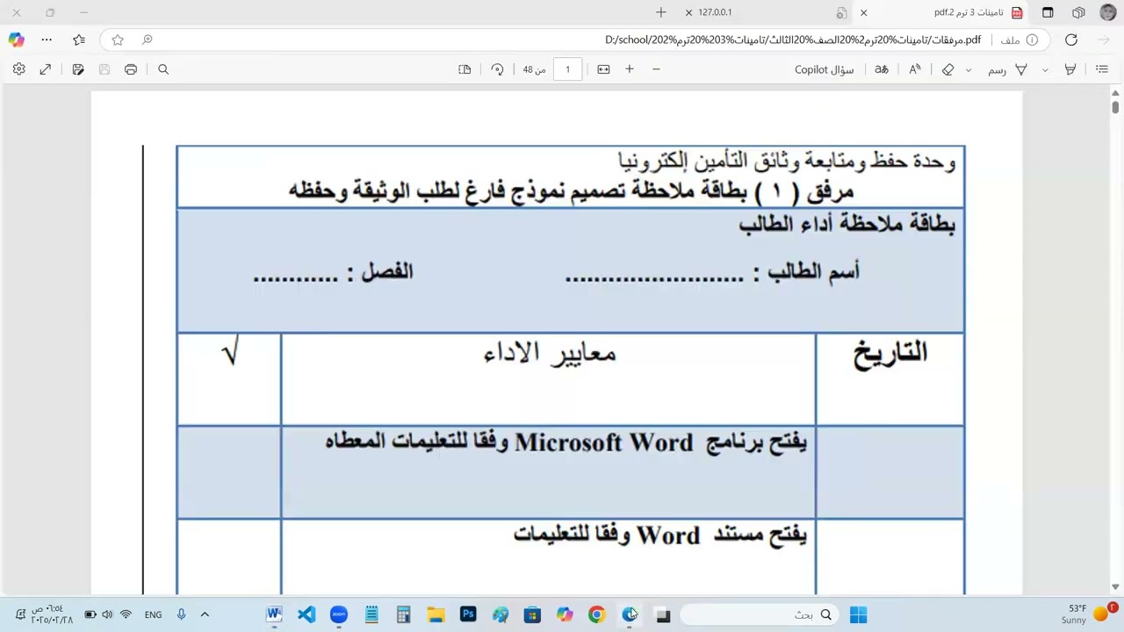Close the 127.0.0.1 tab

click(688, 12)
